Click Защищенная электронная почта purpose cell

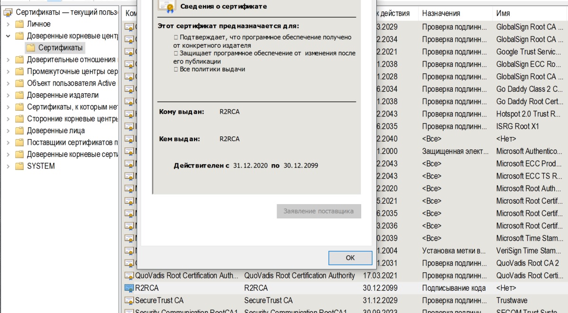point(455,152)
